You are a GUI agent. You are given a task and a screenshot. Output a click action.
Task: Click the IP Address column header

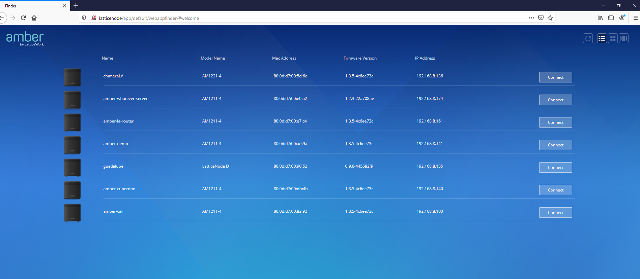tap(425, 58)
